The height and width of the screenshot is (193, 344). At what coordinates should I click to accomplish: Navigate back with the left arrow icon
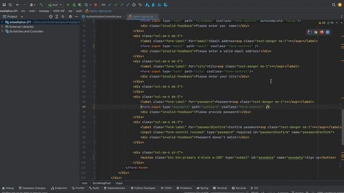coord(18,5)
